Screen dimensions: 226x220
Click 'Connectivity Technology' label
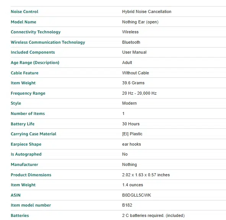click(36, 32)
